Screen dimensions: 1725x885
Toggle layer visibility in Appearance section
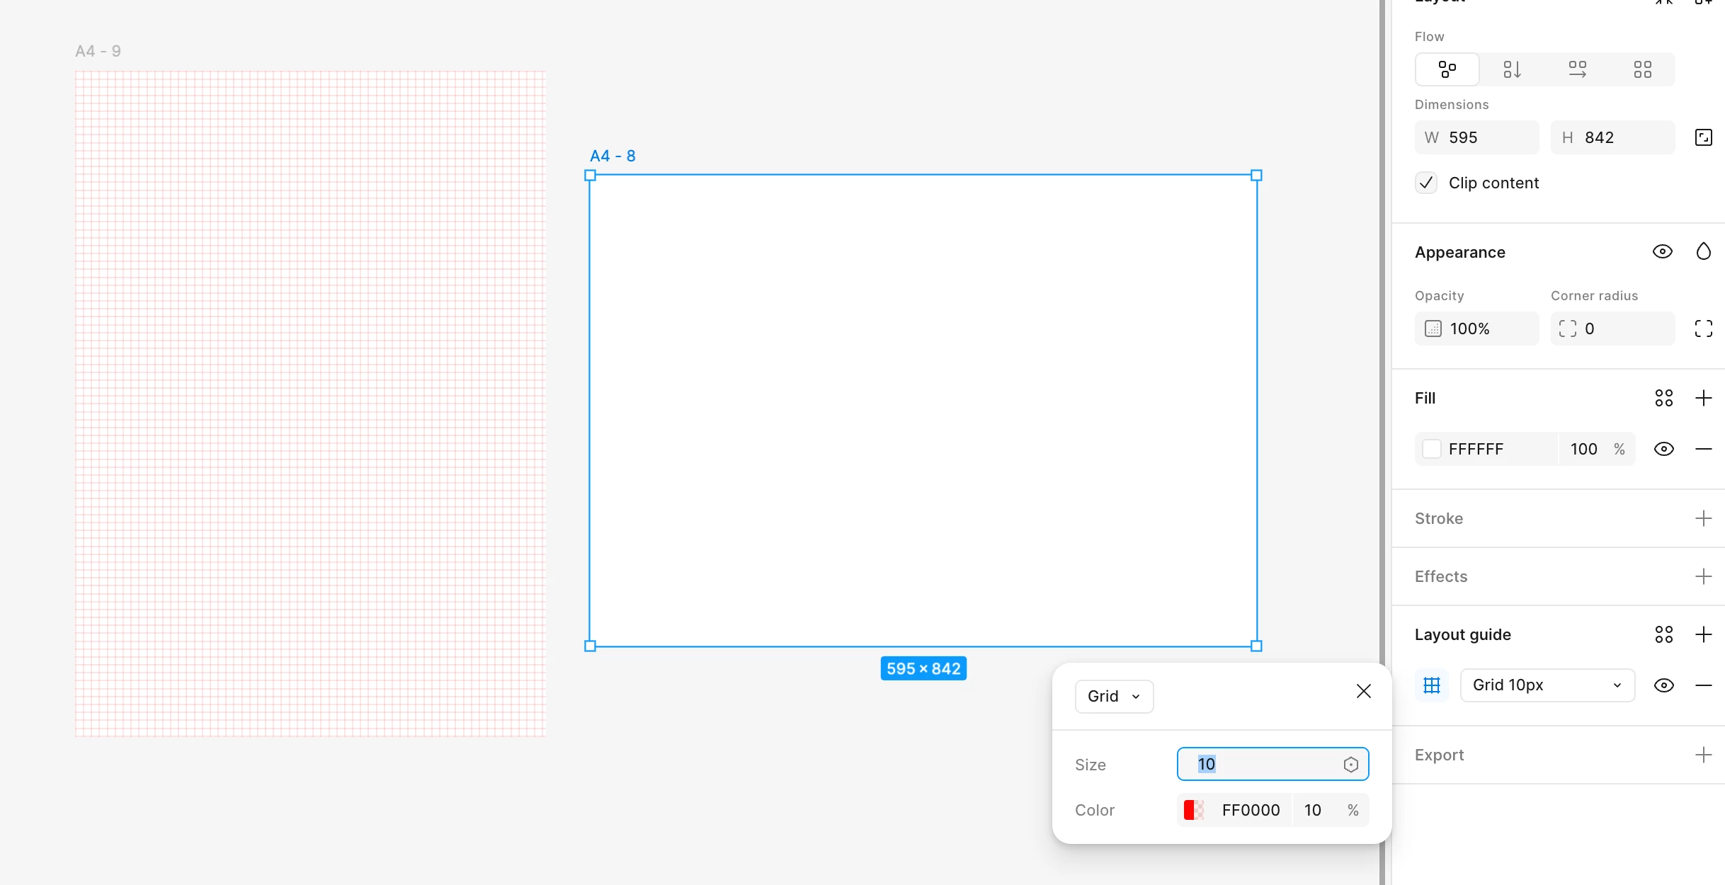(x=1662, y=252)
